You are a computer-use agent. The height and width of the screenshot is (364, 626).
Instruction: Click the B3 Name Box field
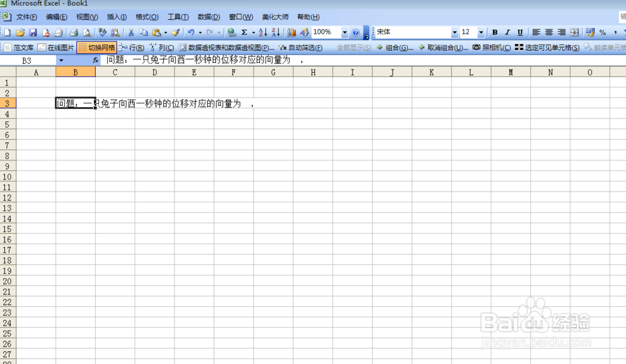[28, 60]
